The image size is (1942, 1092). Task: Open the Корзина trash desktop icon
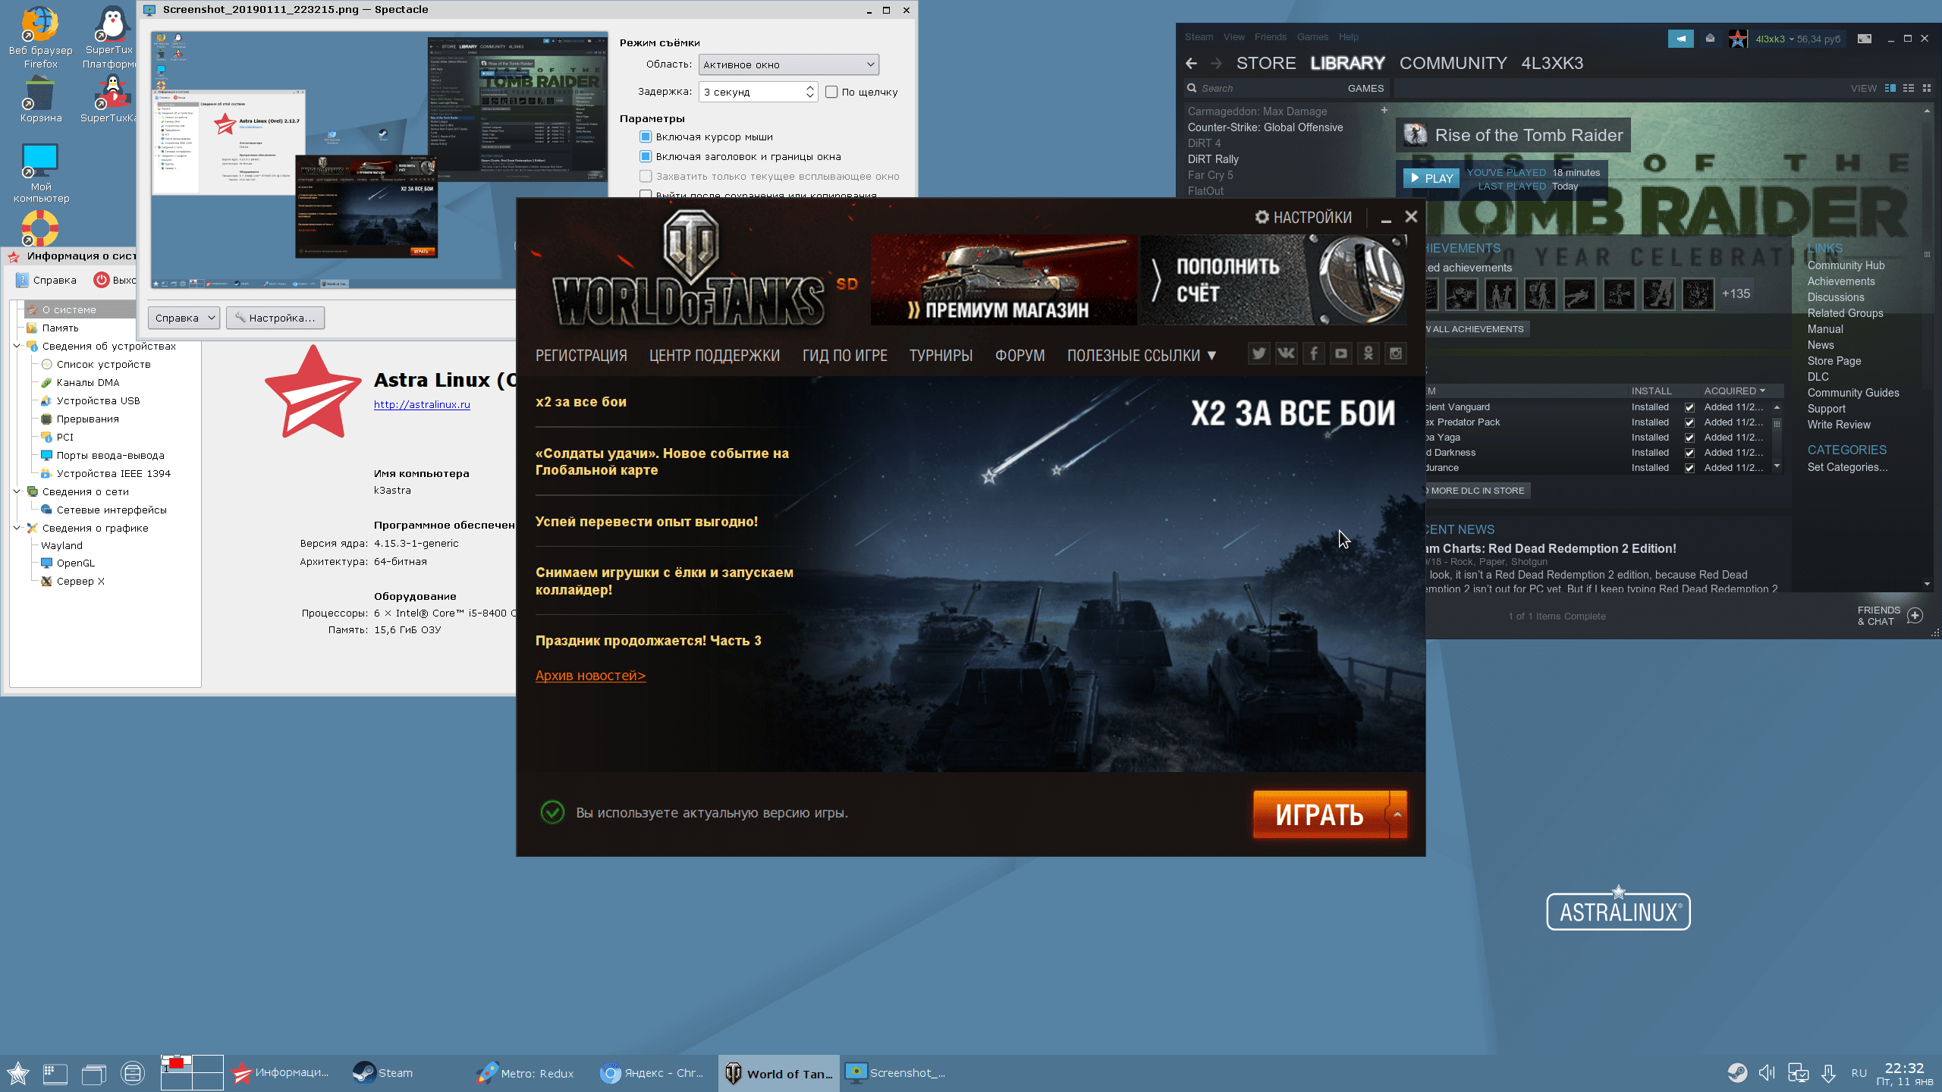tap(40, 99)
